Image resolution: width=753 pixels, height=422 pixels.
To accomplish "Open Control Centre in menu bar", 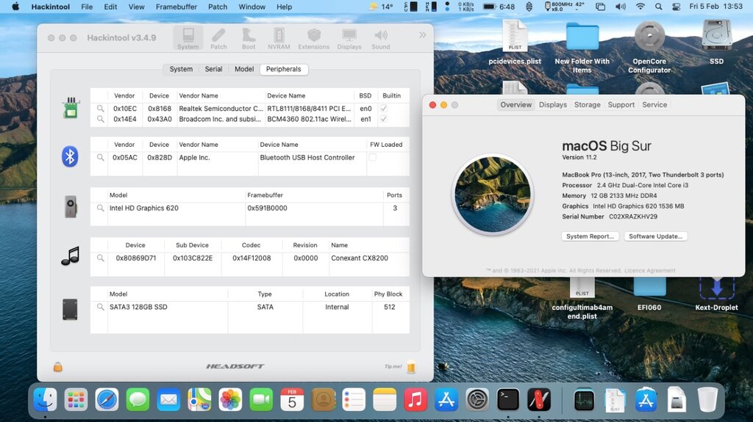I will tap(677, 7).
